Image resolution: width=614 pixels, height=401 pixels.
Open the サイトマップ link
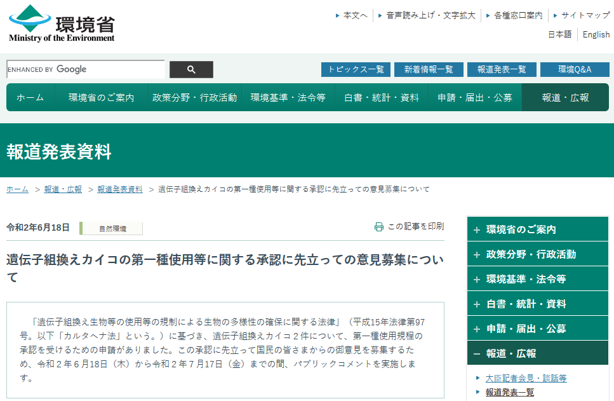[x=585, y=15]
